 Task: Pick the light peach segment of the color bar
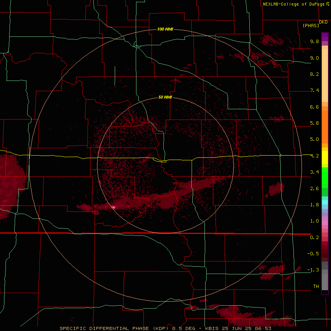325,75
